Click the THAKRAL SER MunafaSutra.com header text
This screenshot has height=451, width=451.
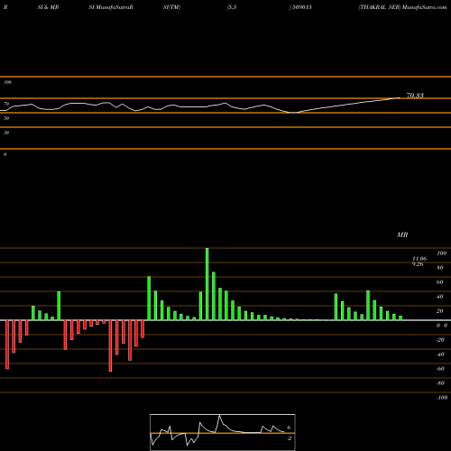(x=402, y=7)
